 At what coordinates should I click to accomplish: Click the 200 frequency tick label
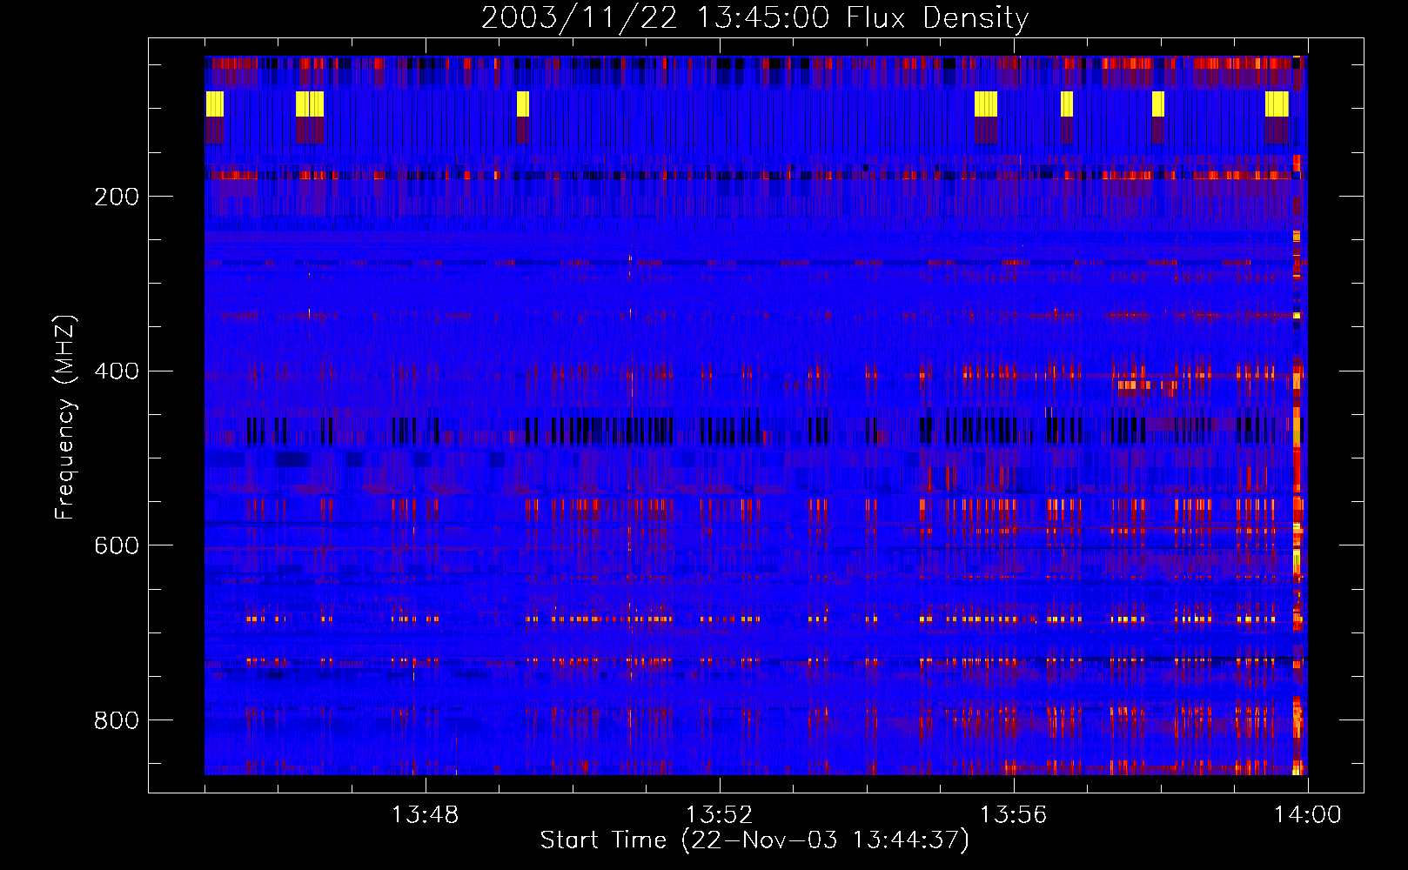click(117, 197)
